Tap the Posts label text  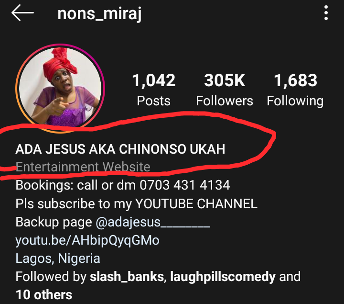coord(153,101)
